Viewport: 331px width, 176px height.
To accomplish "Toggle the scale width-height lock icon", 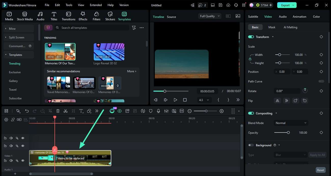I will pyautogui.click(x=250, y=59).
